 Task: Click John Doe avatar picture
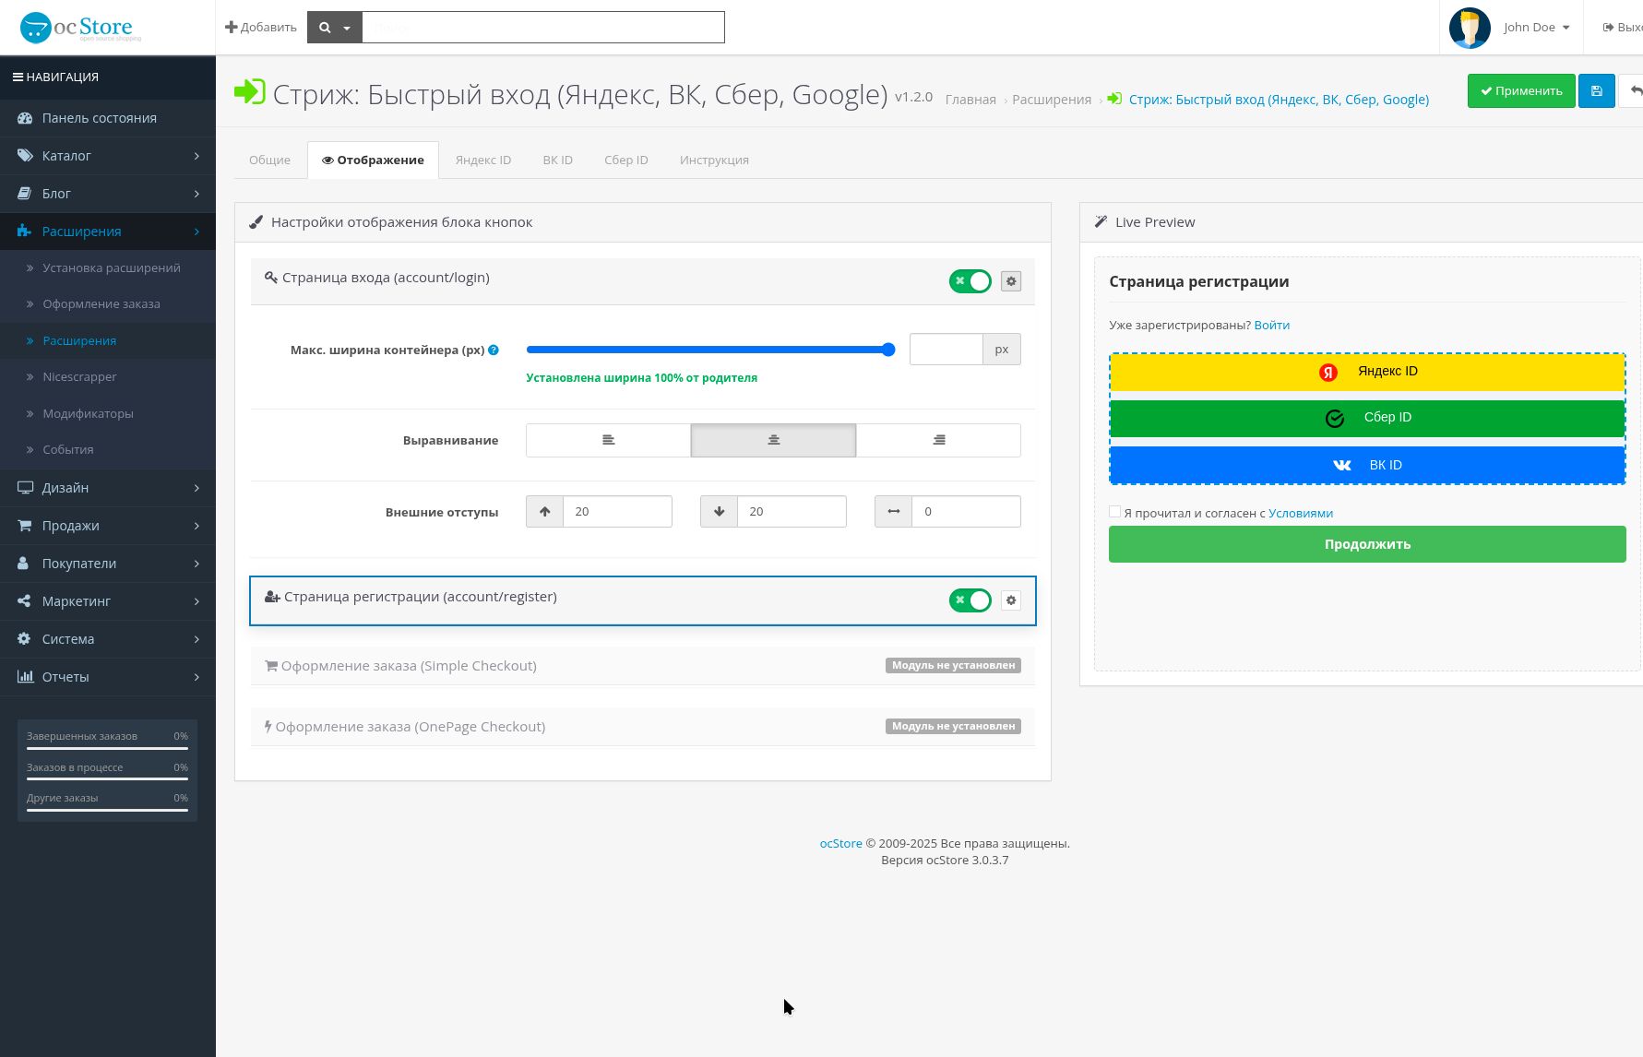(1470, 28)
